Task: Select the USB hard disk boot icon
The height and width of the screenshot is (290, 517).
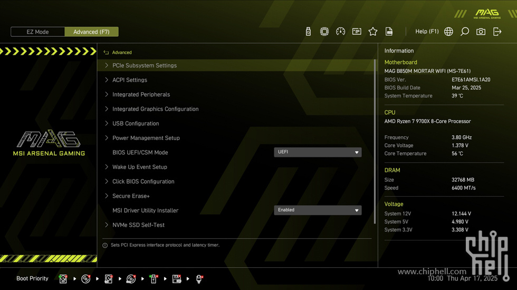Action: (x=109, y=279)
